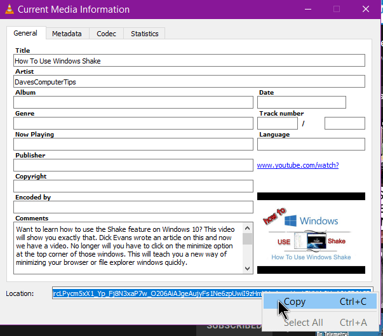Click the empty Encoded by field
Image resolution: width=383 pixels, height=336 pixels.
coord(133,207)
